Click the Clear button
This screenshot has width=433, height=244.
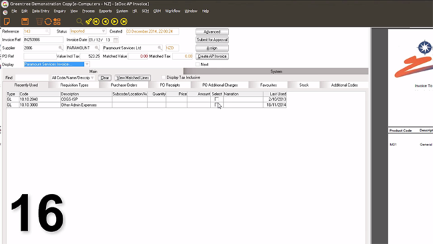pos(105,78)
